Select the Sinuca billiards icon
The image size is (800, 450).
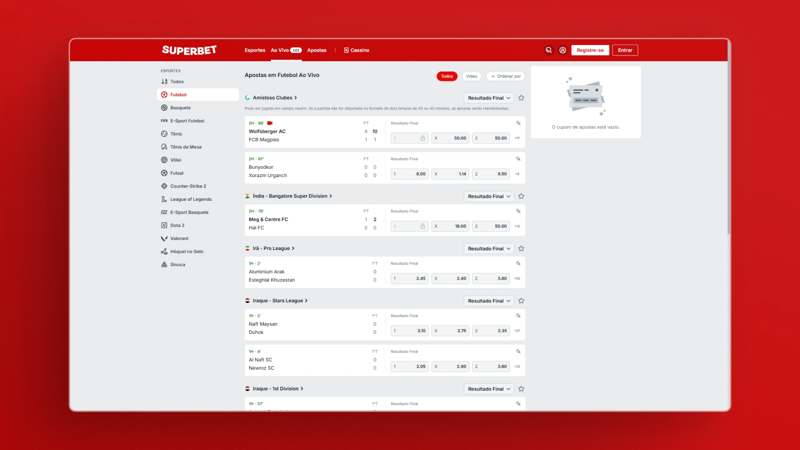tap(164, 265)
